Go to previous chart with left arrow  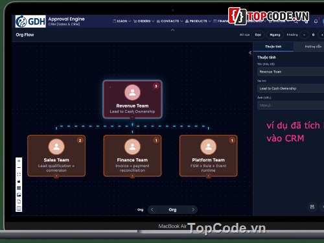pyautogui.click(x=152, y=210)
